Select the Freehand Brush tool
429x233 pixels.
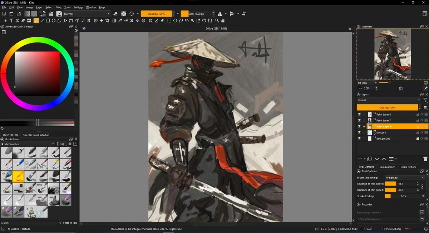point(36,21)
